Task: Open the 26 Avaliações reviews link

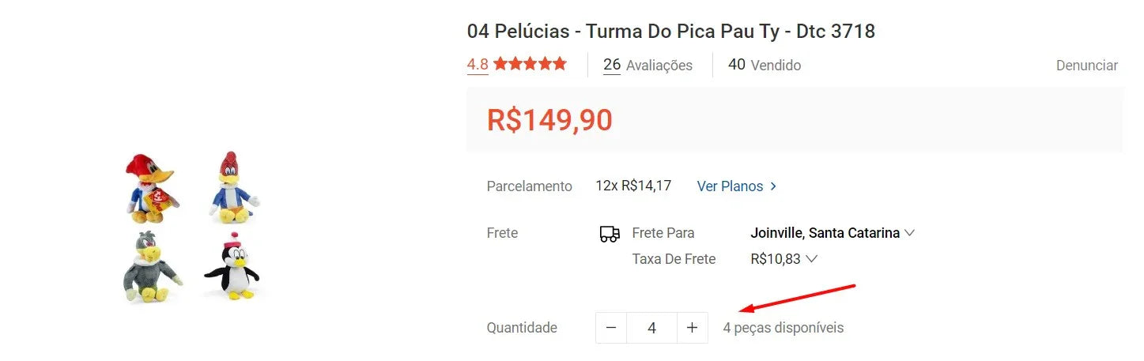Action: (648, 65)
